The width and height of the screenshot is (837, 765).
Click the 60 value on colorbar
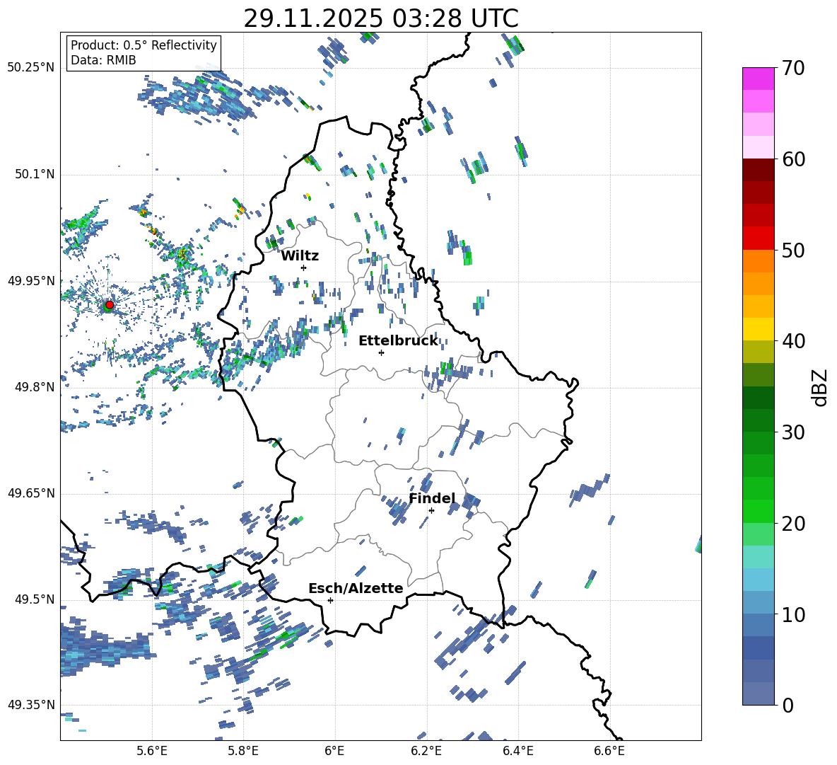tap(793, 159)
